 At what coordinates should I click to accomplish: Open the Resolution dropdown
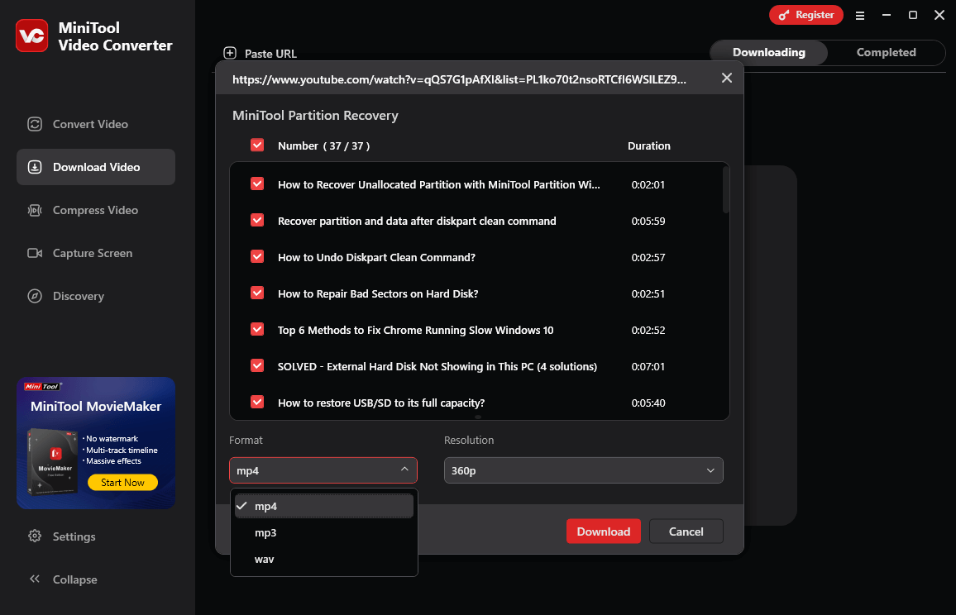pos(583,470)
